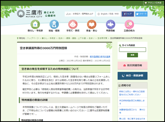Select the 安全・安心 menu label
This screenshot has width=165, height=122.
[x=92, y=31]
